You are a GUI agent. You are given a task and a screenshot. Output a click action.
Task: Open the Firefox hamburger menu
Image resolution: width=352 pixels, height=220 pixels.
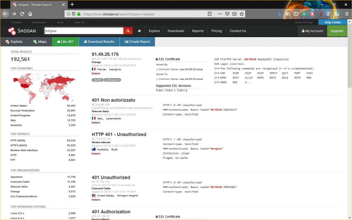point(347,14)
